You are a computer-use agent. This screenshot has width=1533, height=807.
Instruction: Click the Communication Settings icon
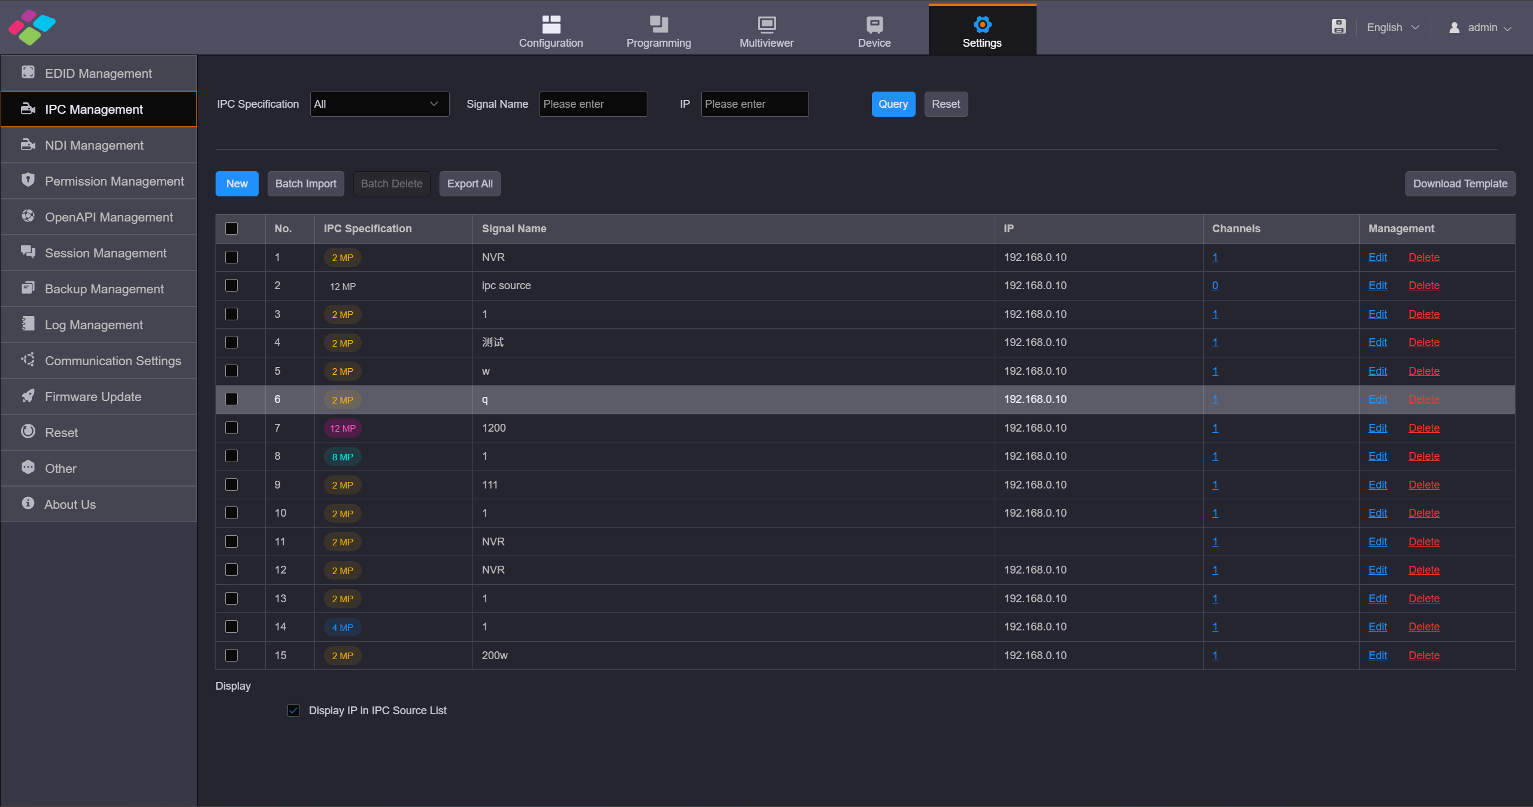pos(28,360)
